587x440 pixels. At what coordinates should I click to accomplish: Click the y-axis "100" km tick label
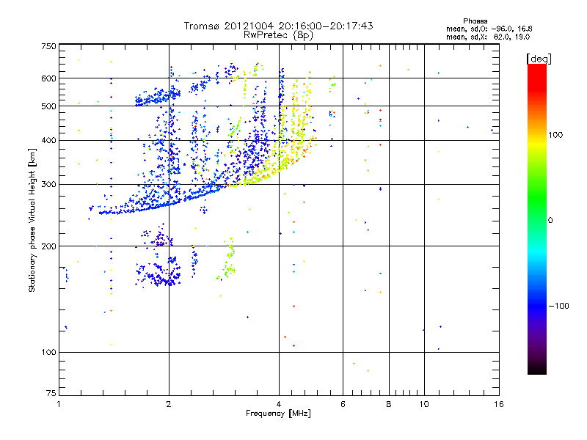[49, 352]
